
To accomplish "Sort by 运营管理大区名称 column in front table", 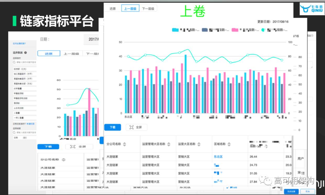I will (x=169, y=144).
